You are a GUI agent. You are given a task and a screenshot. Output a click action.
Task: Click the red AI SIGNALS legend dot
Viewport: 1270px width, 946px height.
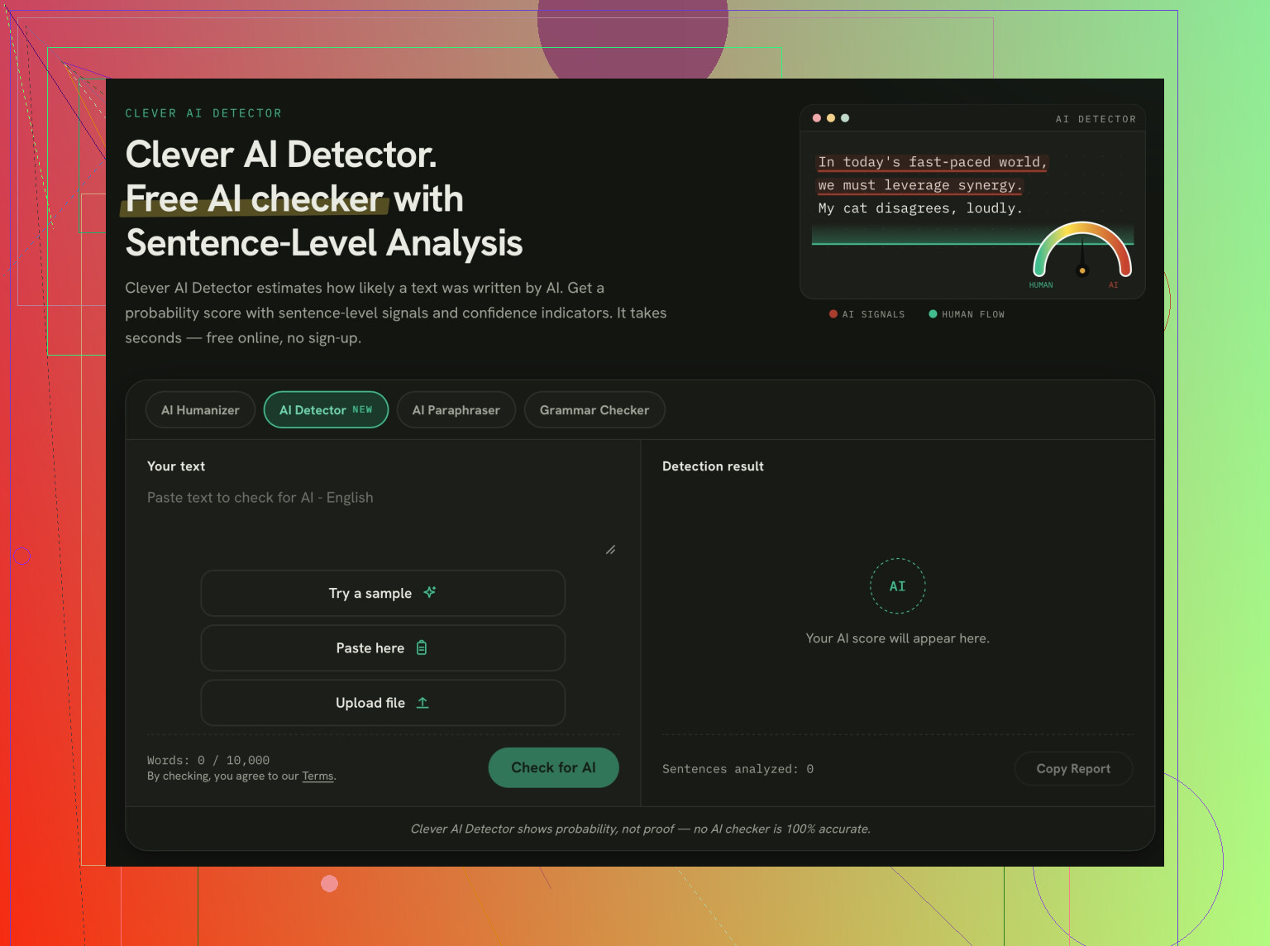click(833, 314)
